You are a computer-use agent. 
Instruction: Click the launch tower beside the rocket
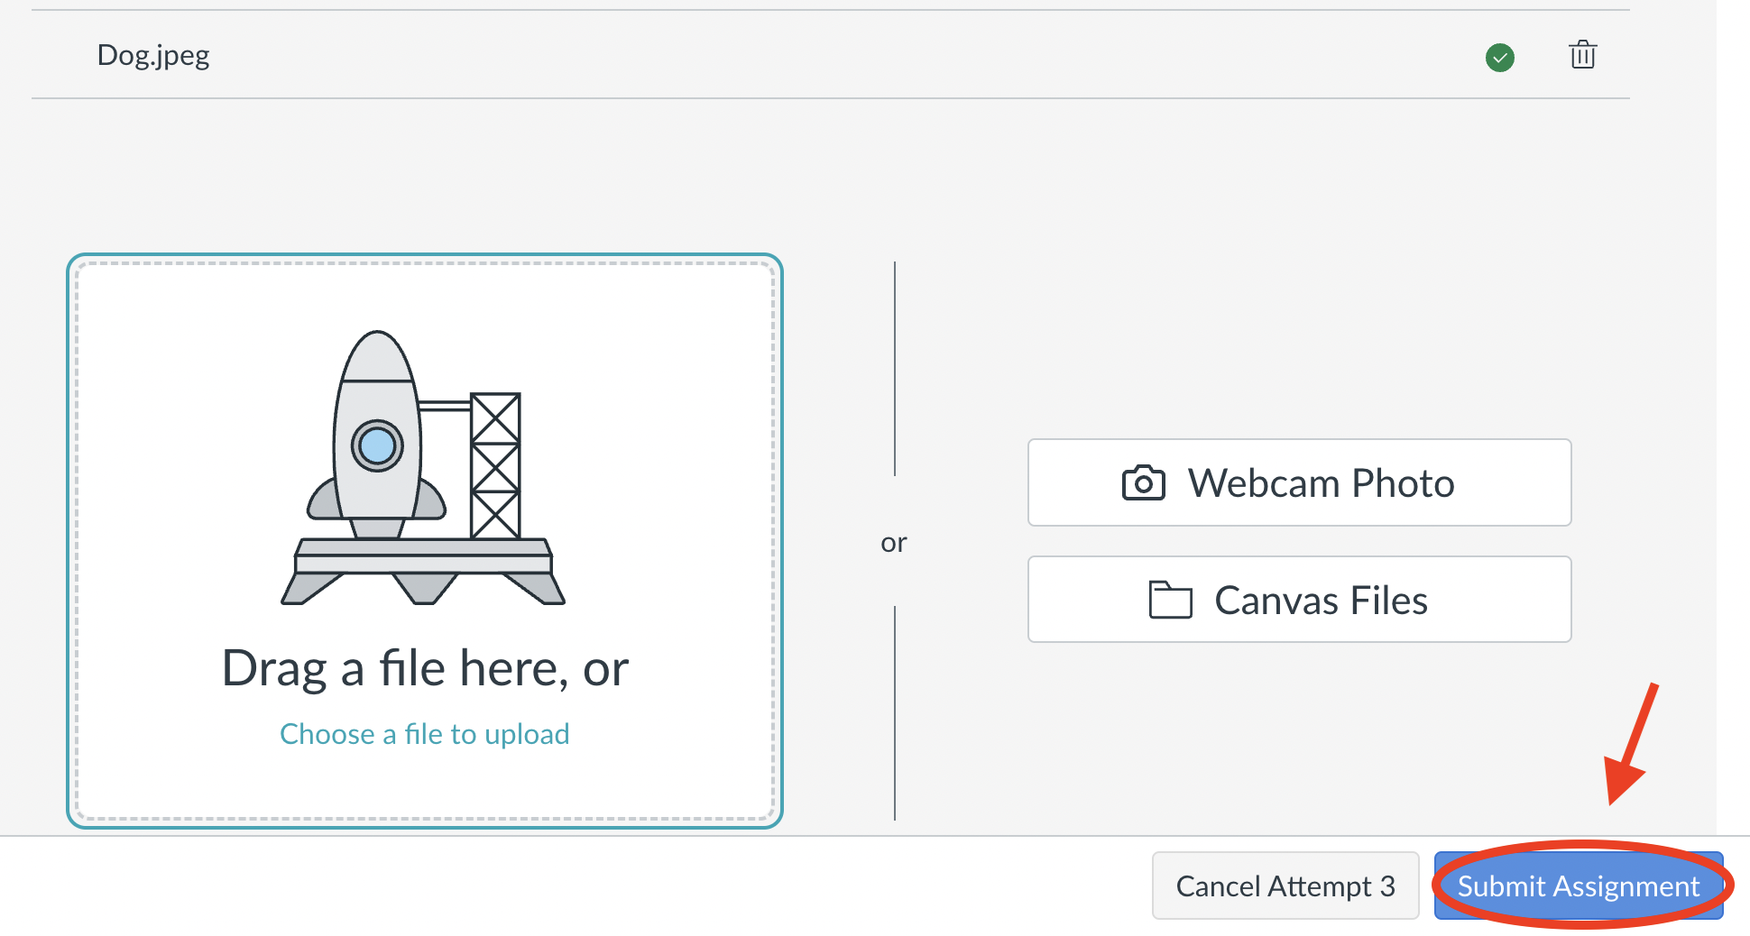(x=495, y=465)
